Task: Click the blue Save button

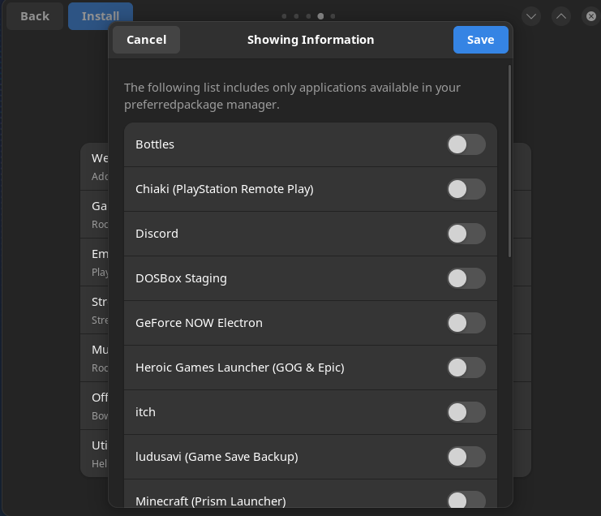Action: (480, 40)
